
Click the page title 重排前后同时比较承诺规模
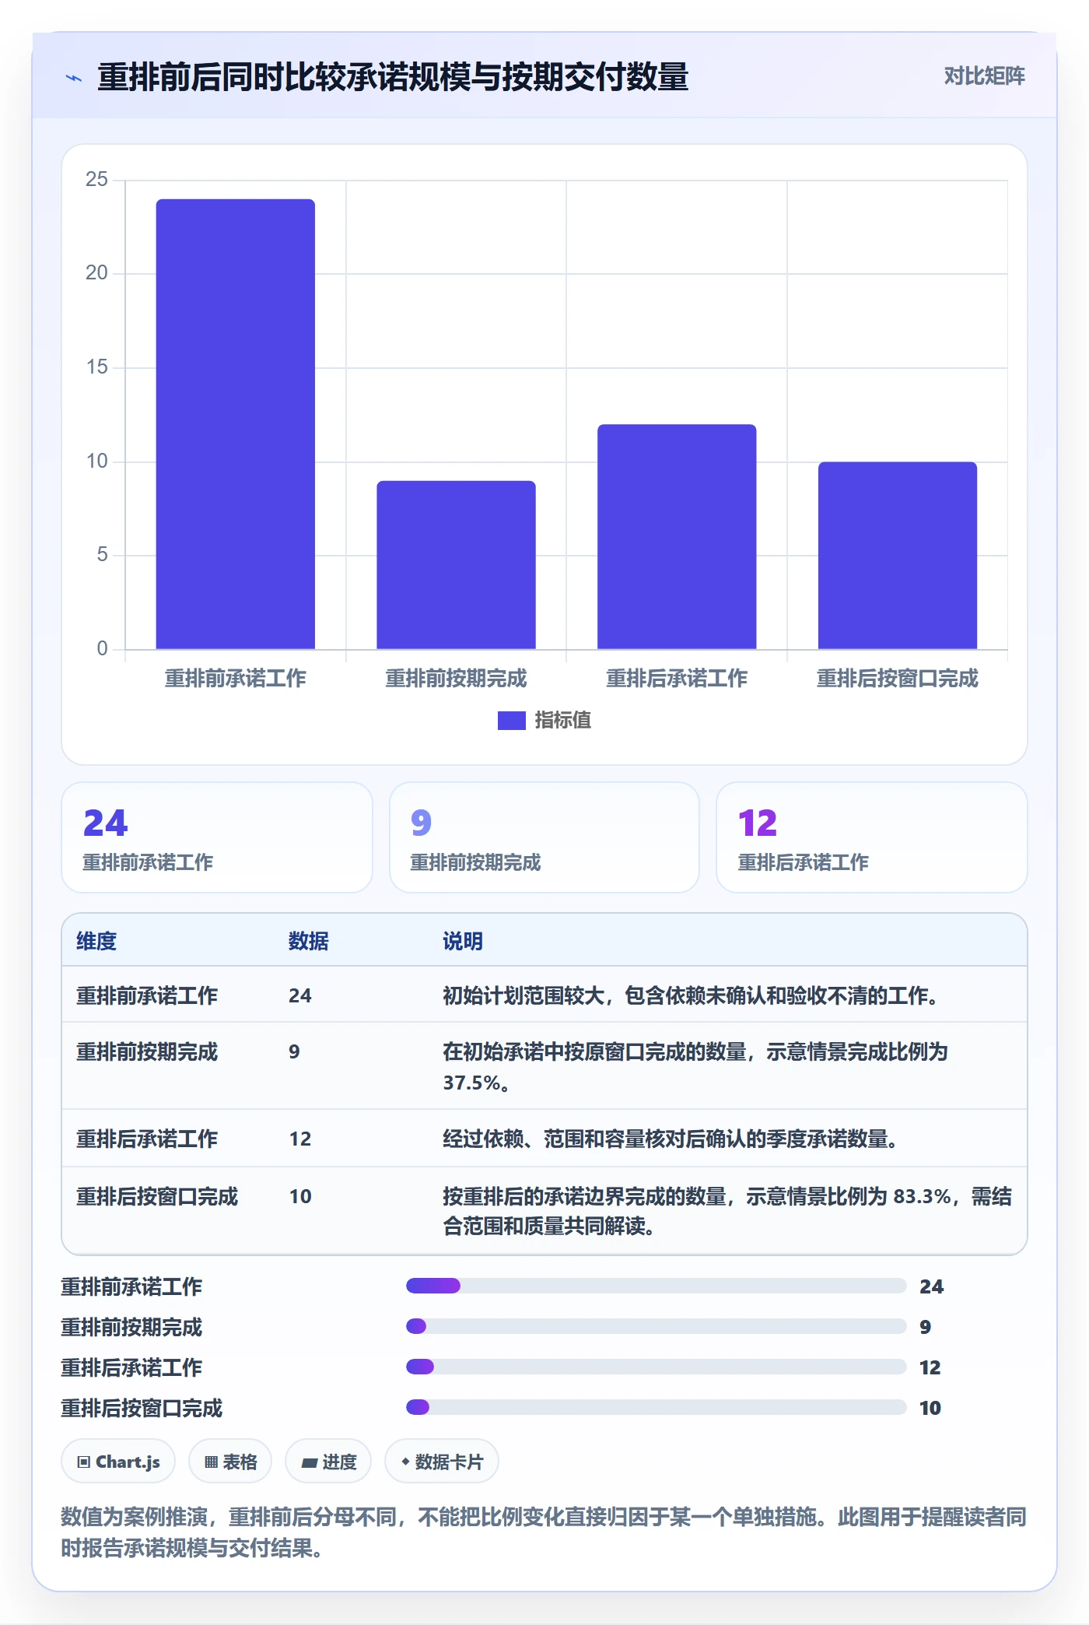pos(393,77)
